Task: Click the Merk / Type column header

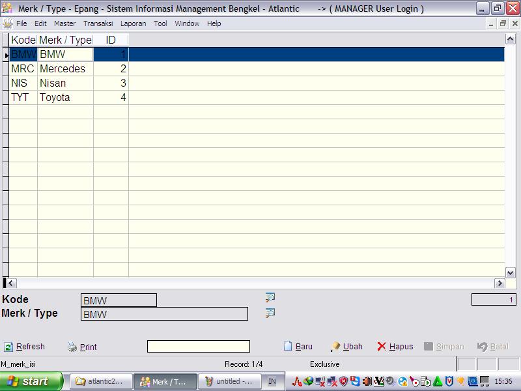Action: click(x=65, y=40)
